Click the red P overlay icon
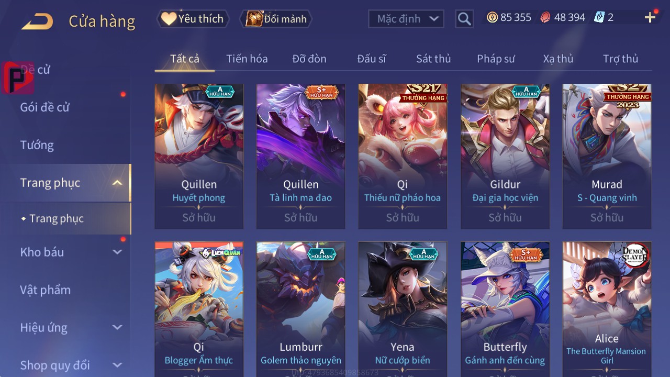Screen dimensions: 670x377 18,77
